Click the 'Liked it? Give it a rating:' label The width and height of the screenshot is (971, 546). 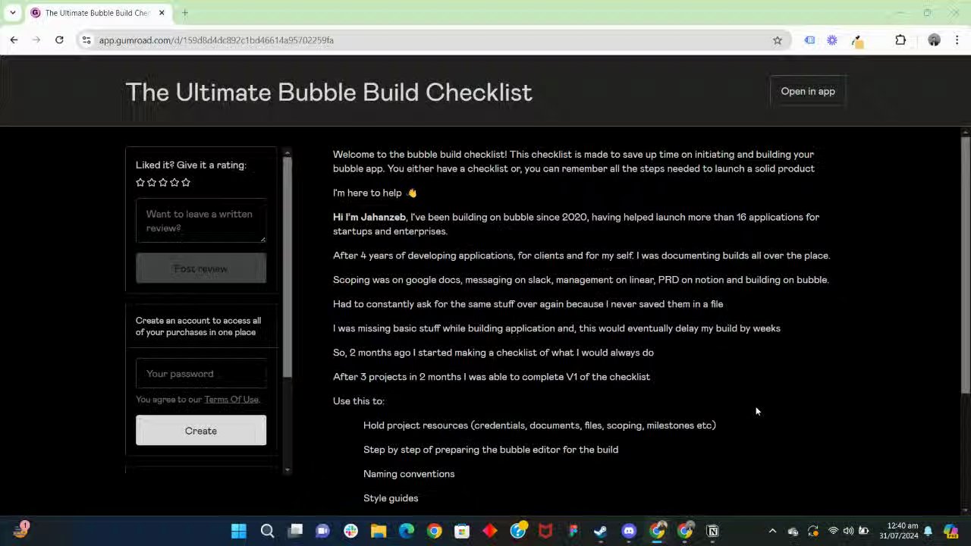(191, 165)
